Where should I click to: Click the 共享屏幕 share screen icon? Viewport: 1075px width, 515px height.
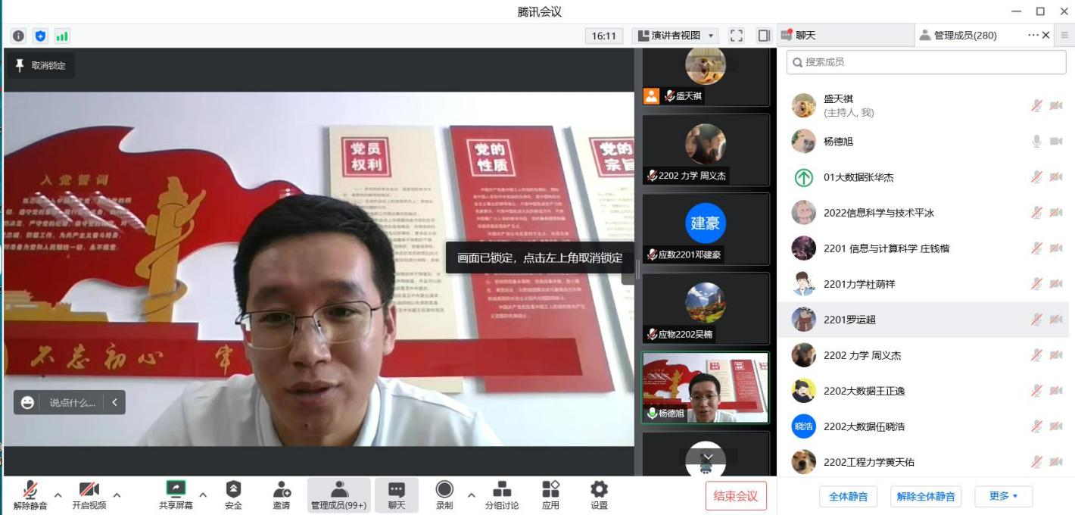tap(176, 490)
